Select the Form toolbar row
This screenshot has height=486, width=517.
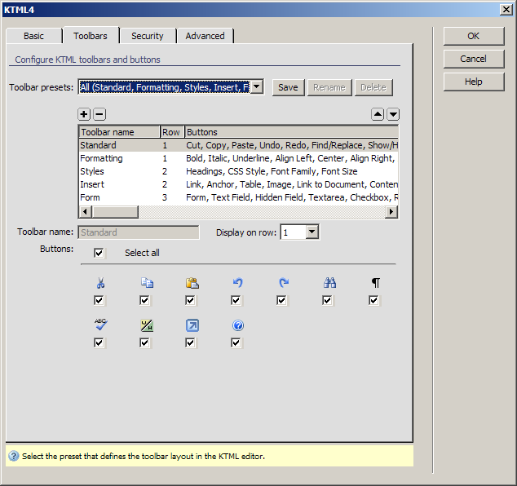point(239,197)
